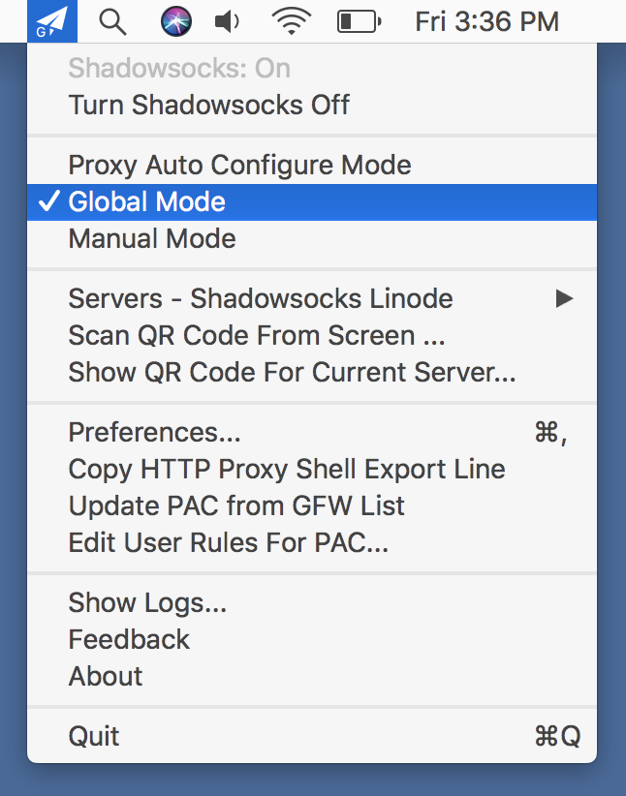Copy HTTP Proxy Shell Export Line
Image resolution: width=626 pixels, height=796 pixels.
point(286,469)
